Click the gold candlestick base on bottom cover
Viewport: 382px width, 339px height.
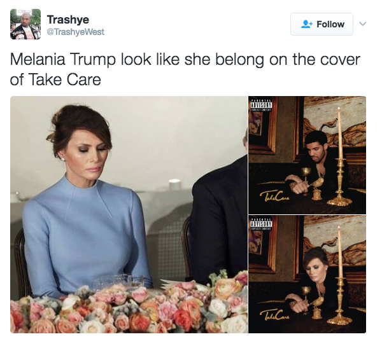point(339,319)
